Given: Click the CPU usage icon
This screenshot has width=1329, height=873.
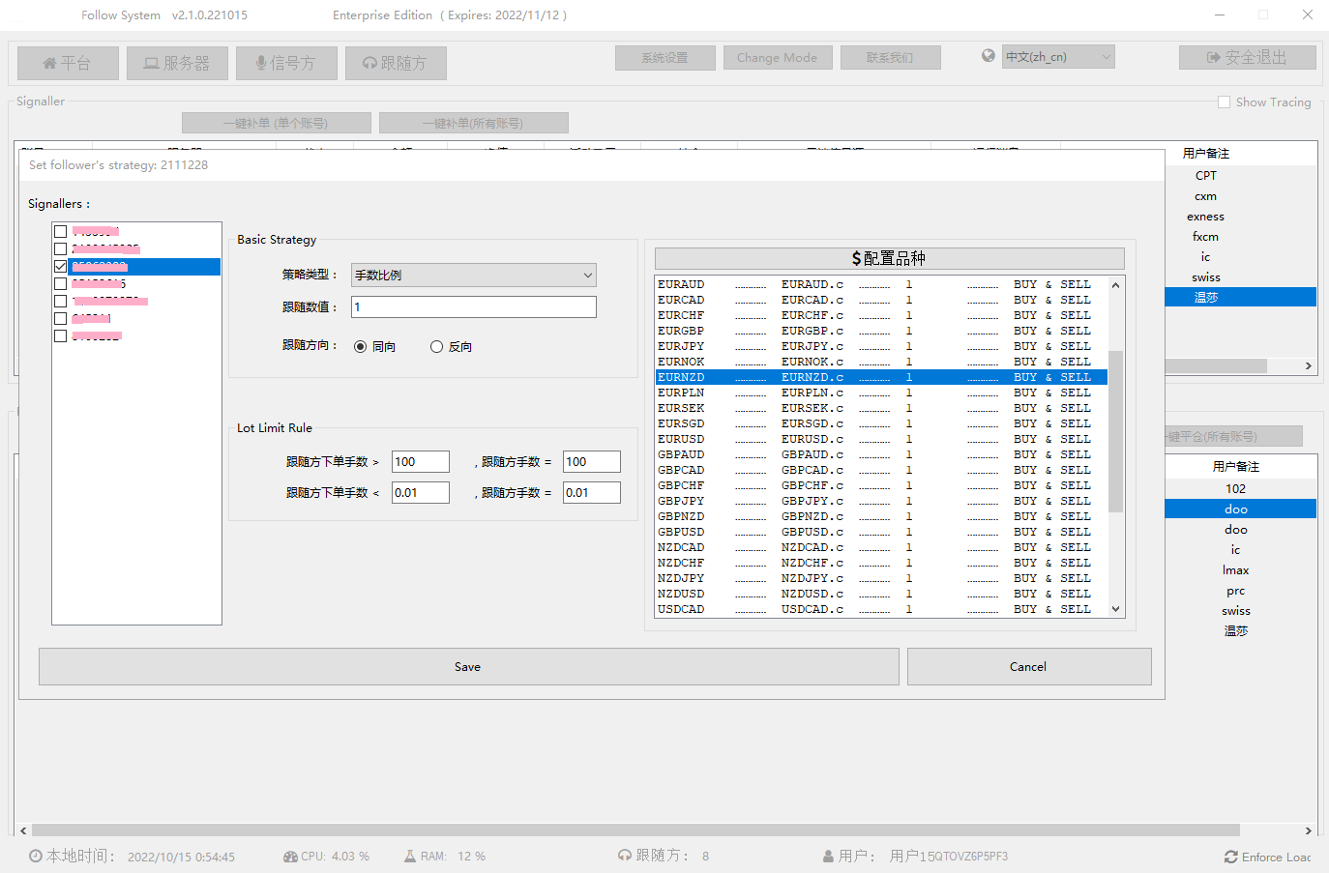Looking at the screenshot, I should pyautogui.click(x=290, y=857).
